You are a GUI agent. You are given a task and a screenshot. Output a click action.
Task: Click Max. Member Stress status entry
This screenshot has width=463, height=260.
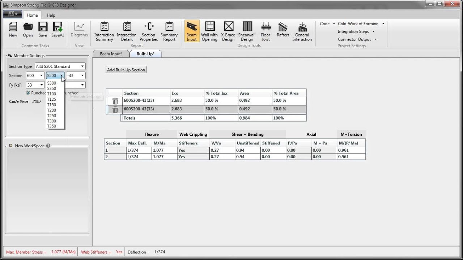(41, 252)
